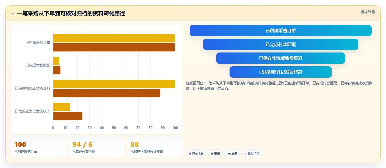Click the 数据卡片 tag chip
Screen dimensions: 386x168
coord(252,153)
